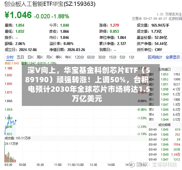Select the 分时 intraday chart tab
This screenshot has width=182, height=170.
[10, 57]
